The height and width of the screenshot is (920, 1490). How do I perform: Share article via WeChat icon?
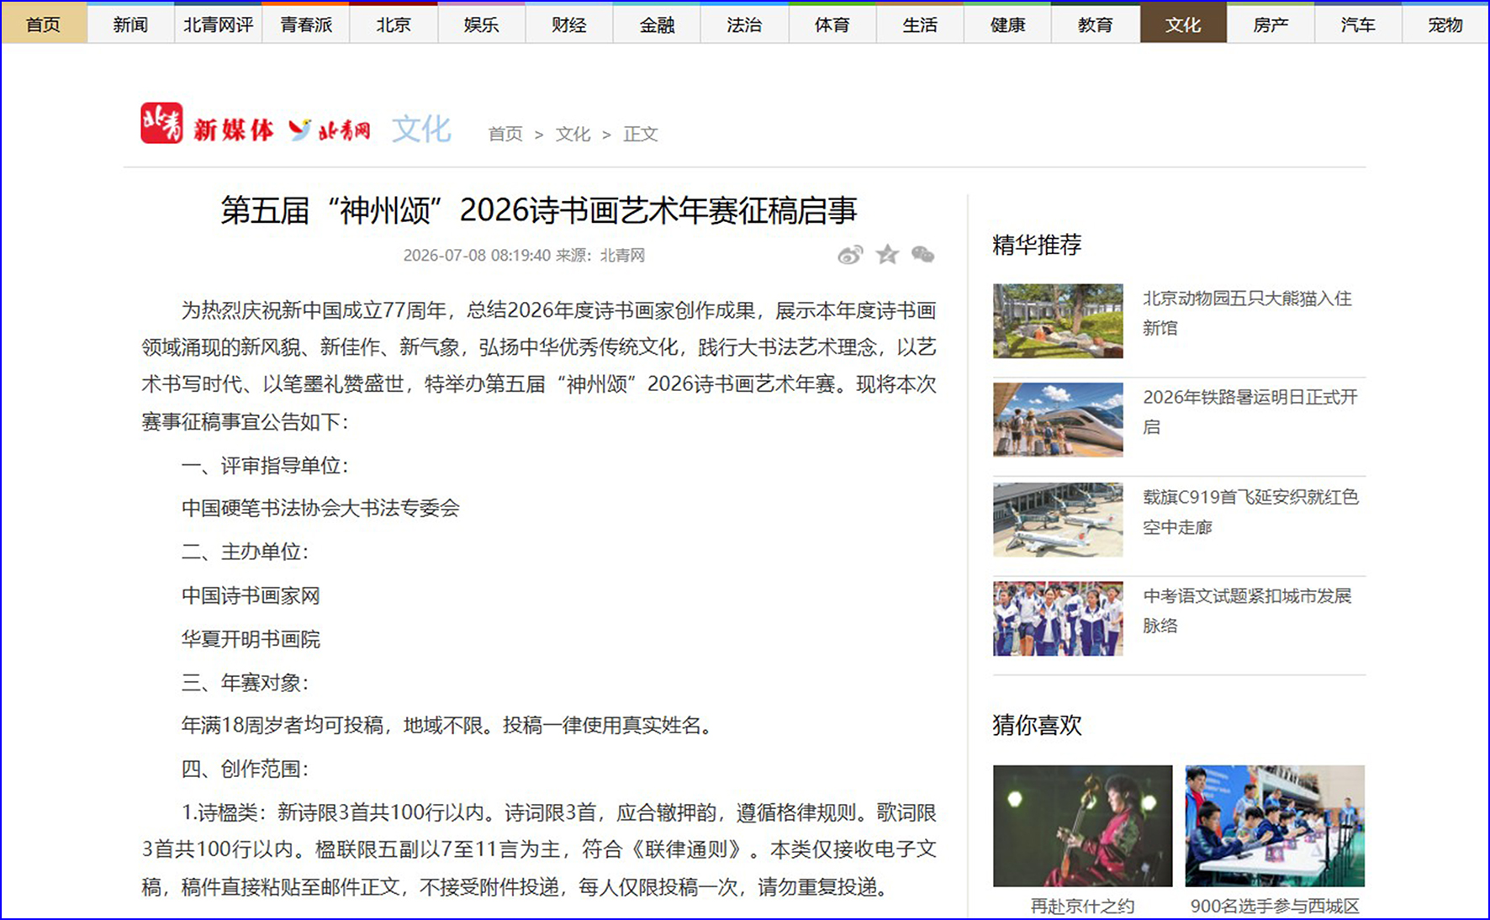923,255
